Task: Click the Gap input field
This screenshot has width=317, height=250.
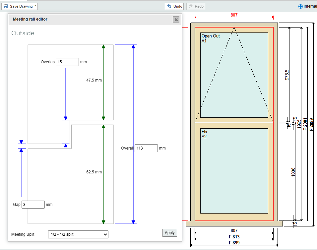Action: [33, 205]
